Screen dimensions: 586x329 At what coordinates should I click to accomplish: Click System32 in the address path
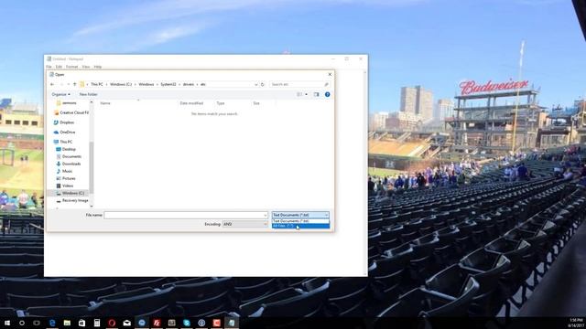coord(168,85)
